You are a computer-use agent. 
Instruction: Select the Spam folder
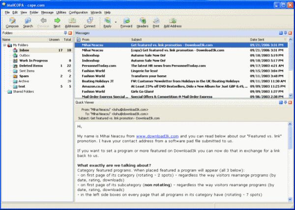[x=24, y=76]
